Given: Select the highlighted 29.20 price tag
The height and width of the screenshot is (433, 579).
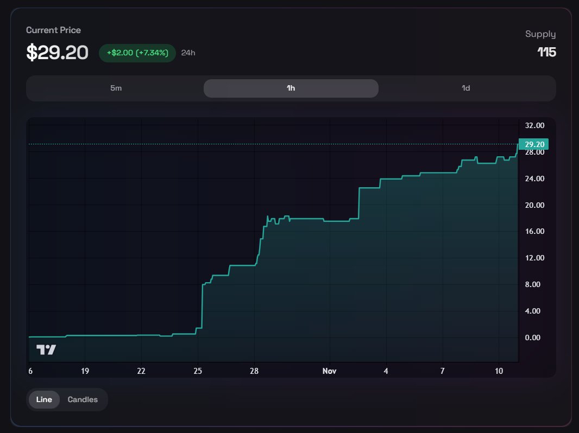Looking at the screenshot, I should [533, 144].
